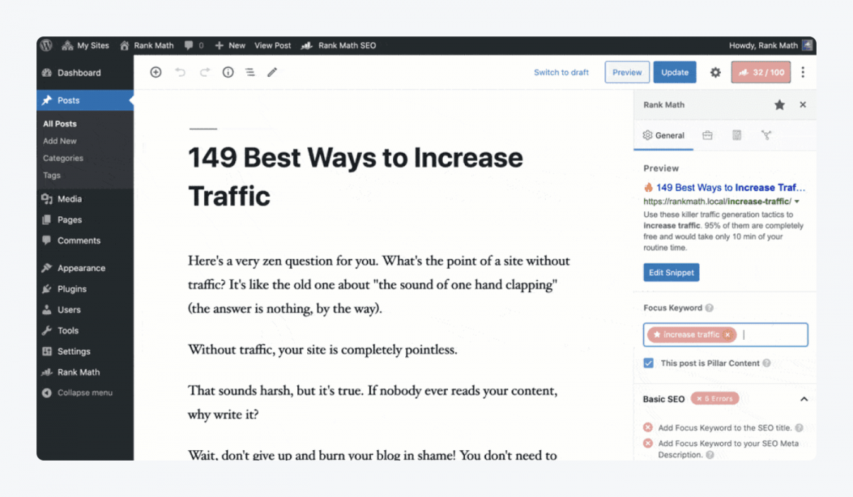
Task: Click the WordPress logo in the admin bar
Action: [45, 45]
